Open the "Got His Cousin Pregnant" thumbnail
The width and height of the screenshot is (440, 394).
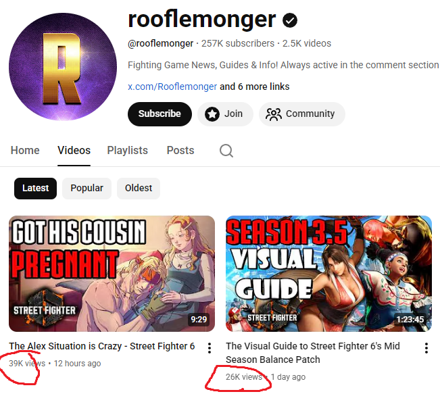(112, 274)
